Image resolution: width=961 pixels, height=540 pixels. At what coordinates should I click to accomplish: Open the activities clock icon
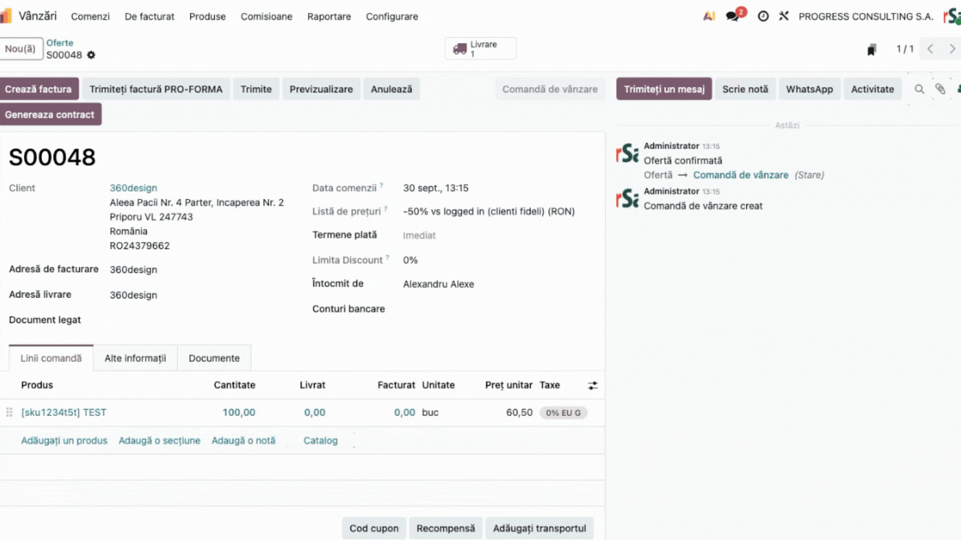[763, 16]
